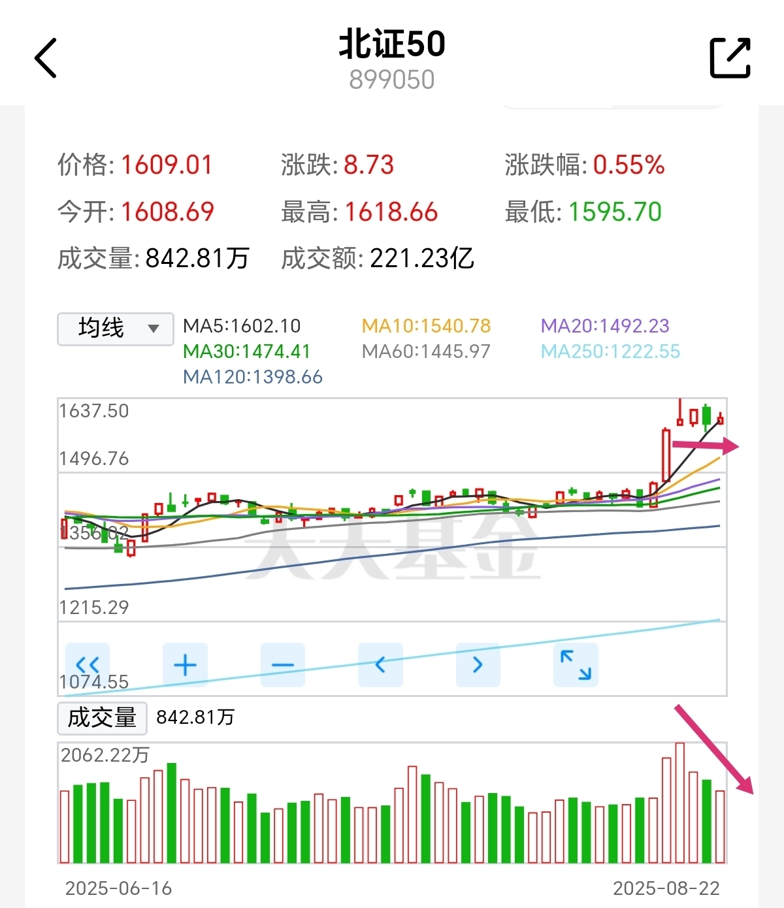Viewport: 784px width, 908px height.
Task: Click the 成交量 842.81万 summary value
Action: (x=197, y=259)
